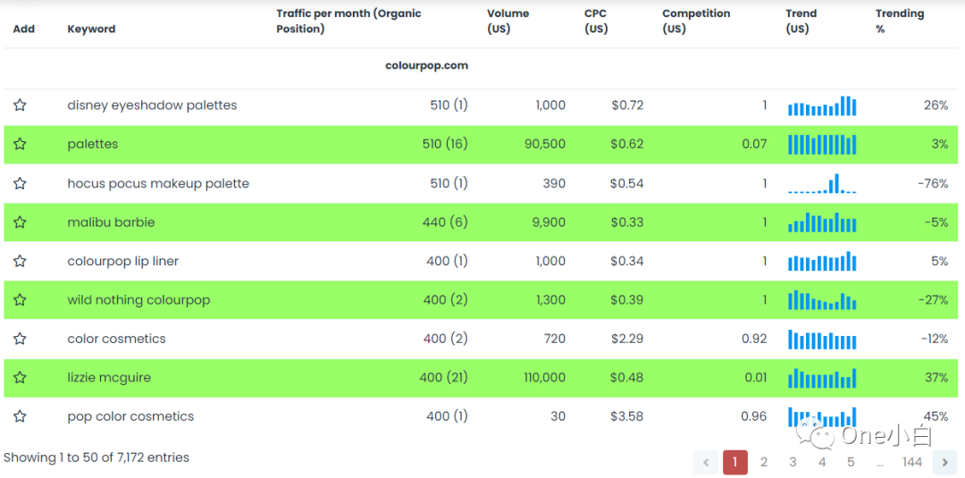
Task: Select the keyword malibu barbie
Action: [x=111, y=222]
